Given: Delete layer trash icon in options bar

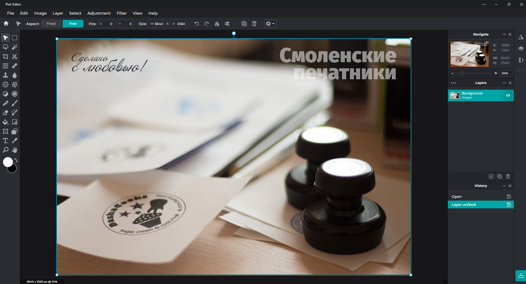Looking at the screenshot, I should (x=254, y=24).
